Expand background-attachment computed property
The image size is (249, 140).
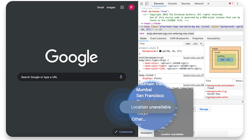tap(206, 86)
